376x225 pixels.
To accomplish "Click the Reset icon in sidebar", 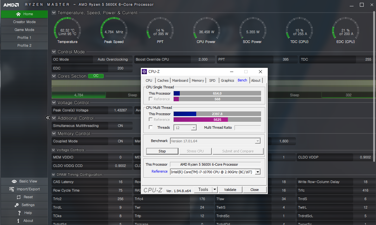I will 18,197.
